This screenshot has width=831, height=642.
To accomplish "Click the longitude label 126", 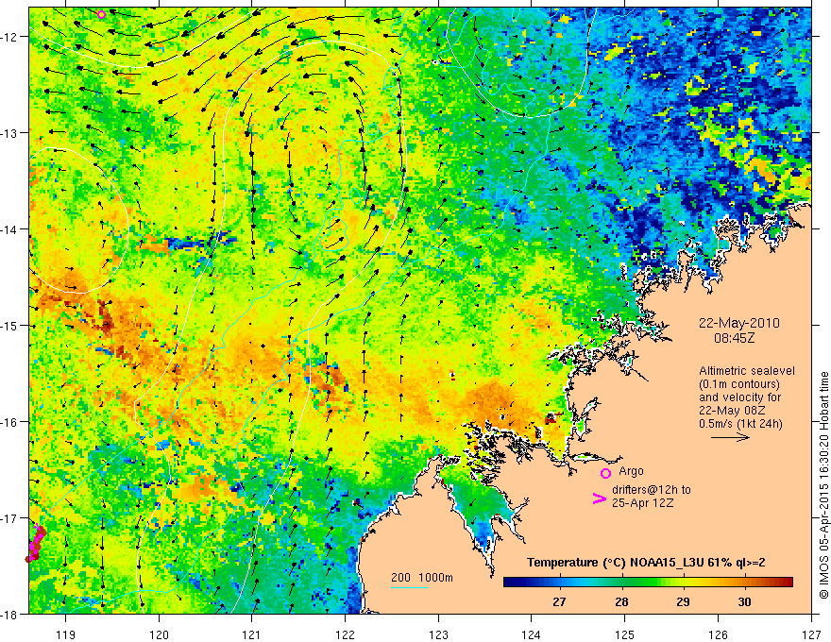I will [718, 634].
